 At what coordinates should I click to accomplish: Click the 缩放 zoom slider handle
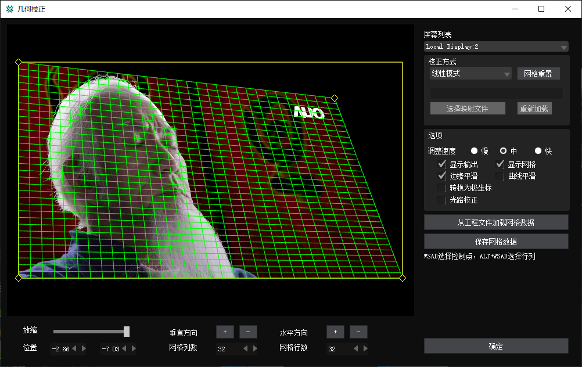point(127,332)
